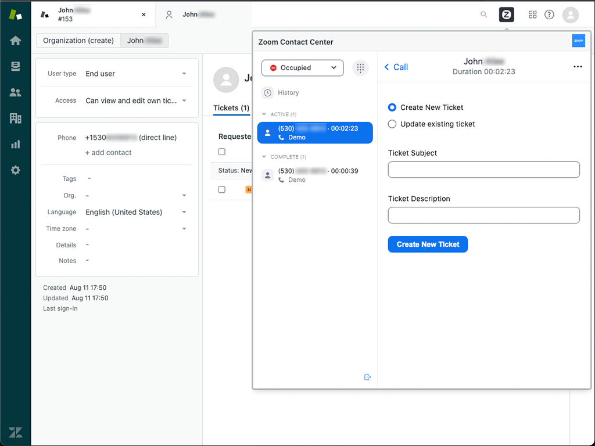The width and height of the screenshot is (595, 446).
Task: Open the User type dropdown showing End user
Action: pos(137,74)
